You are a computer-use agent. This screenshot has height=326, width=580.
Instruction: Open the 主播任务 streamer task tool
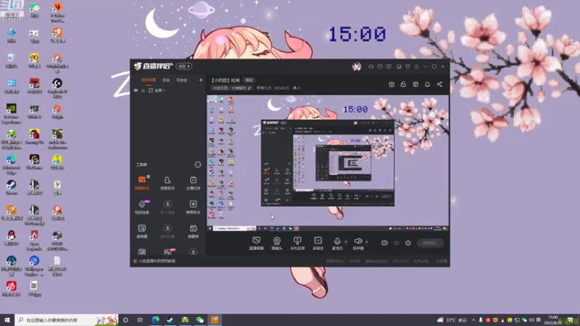pyautogui.click(x=193, y=183)
